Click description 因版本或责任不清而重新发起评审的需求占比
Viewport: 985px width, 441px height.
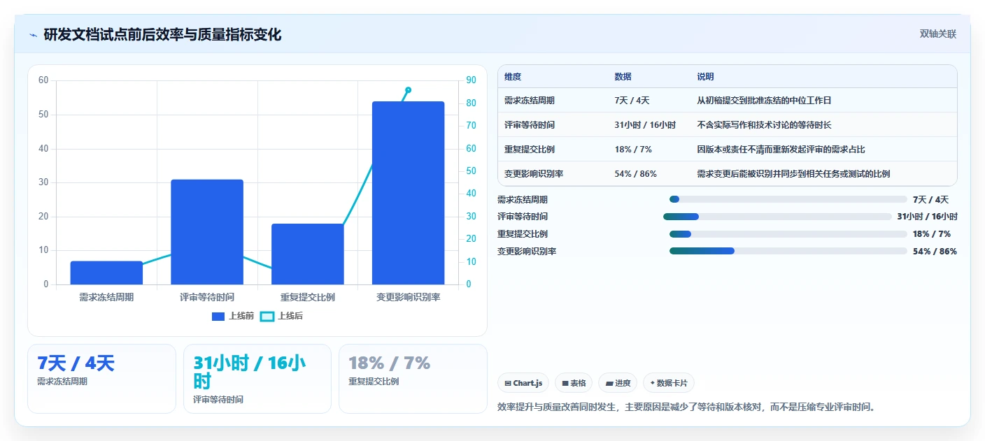(x=781, y=150)
